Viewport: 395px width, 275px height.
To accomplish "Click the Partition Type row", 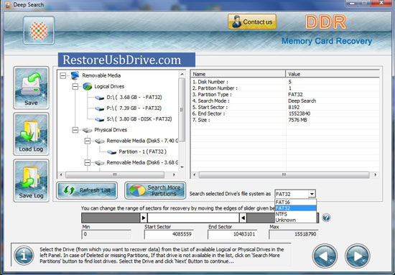I will pyautogui.click(x=285, y=95).
